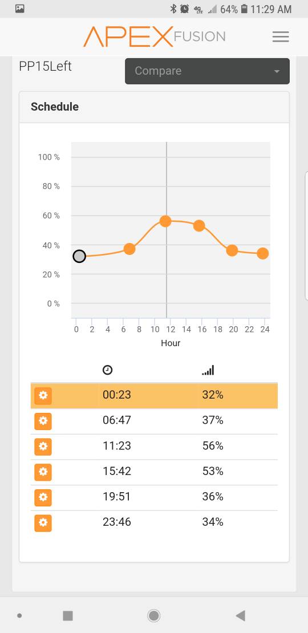Open settings gear for 23:46 schedule row
308x633 pixels.
(43, 523)
